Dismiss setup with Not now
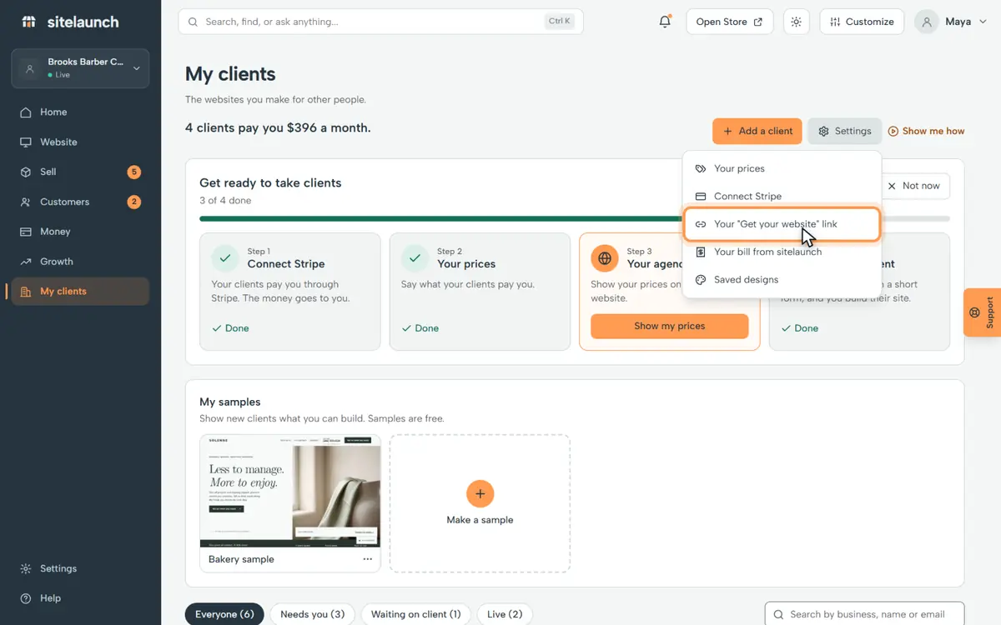 click(913, 186)
